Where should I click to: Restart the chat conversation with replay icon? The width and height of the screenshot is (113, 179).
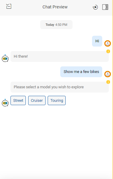[x=95, y=7]
